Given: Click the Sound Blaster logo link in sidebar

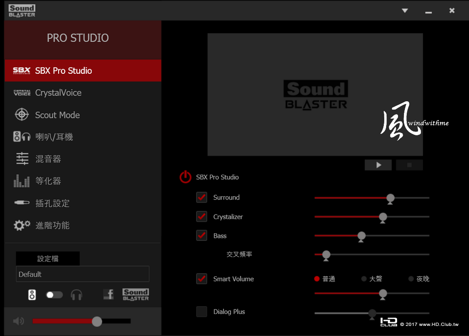Looking at the screenshot, I should (136, 294).
